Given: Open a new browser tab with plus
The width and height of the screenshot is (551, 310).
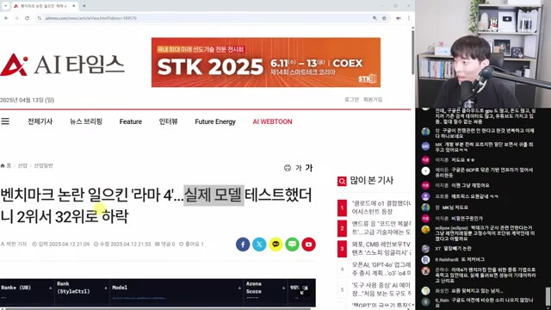Looking at the screenshot, I should [84, 6].
